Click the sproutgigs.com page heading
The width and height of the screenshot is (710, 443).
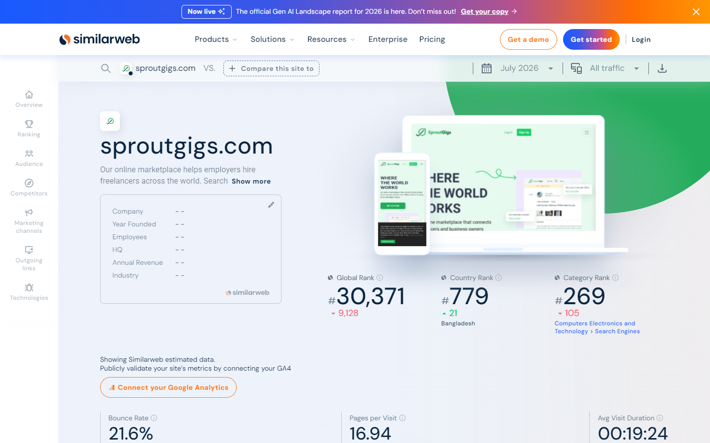[186, 146]
